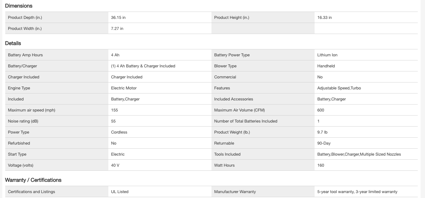
Task: Select the Lithium Ion battery power value
Action: click(x=327, y=55)
